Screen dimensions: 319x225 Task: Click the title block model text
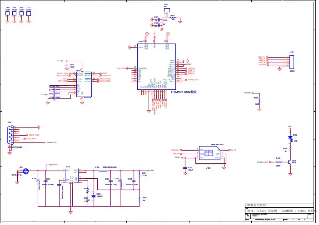277,211
